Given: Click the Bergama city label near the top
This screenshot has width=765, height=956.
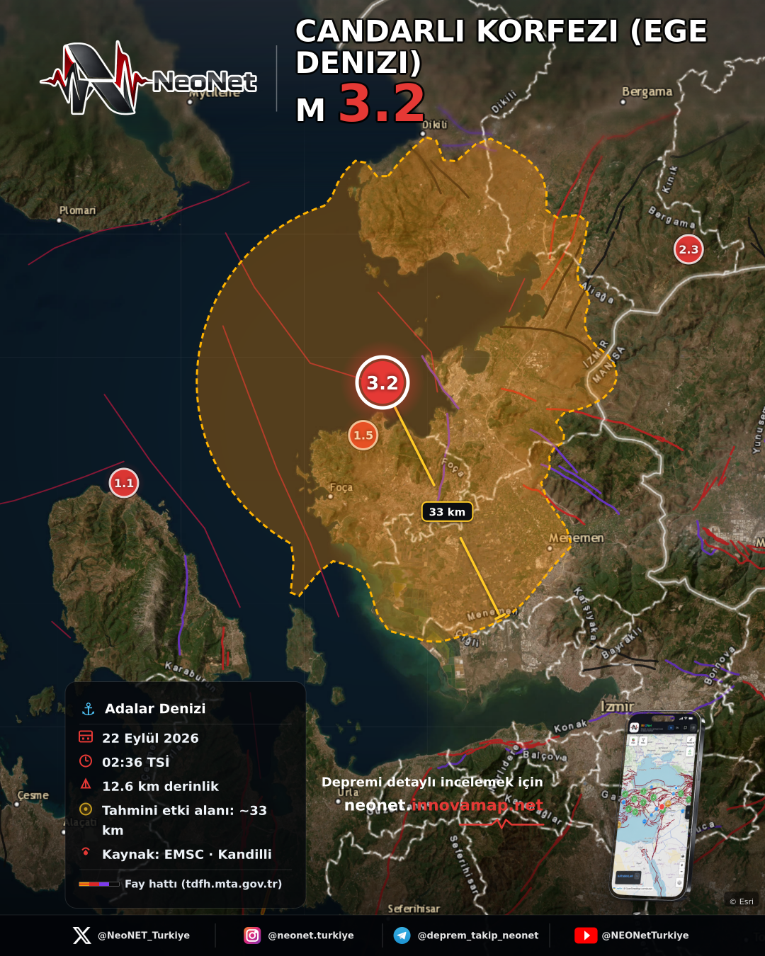Looking at the screenshot, I should pyautogui.click(x=647, y=91).
